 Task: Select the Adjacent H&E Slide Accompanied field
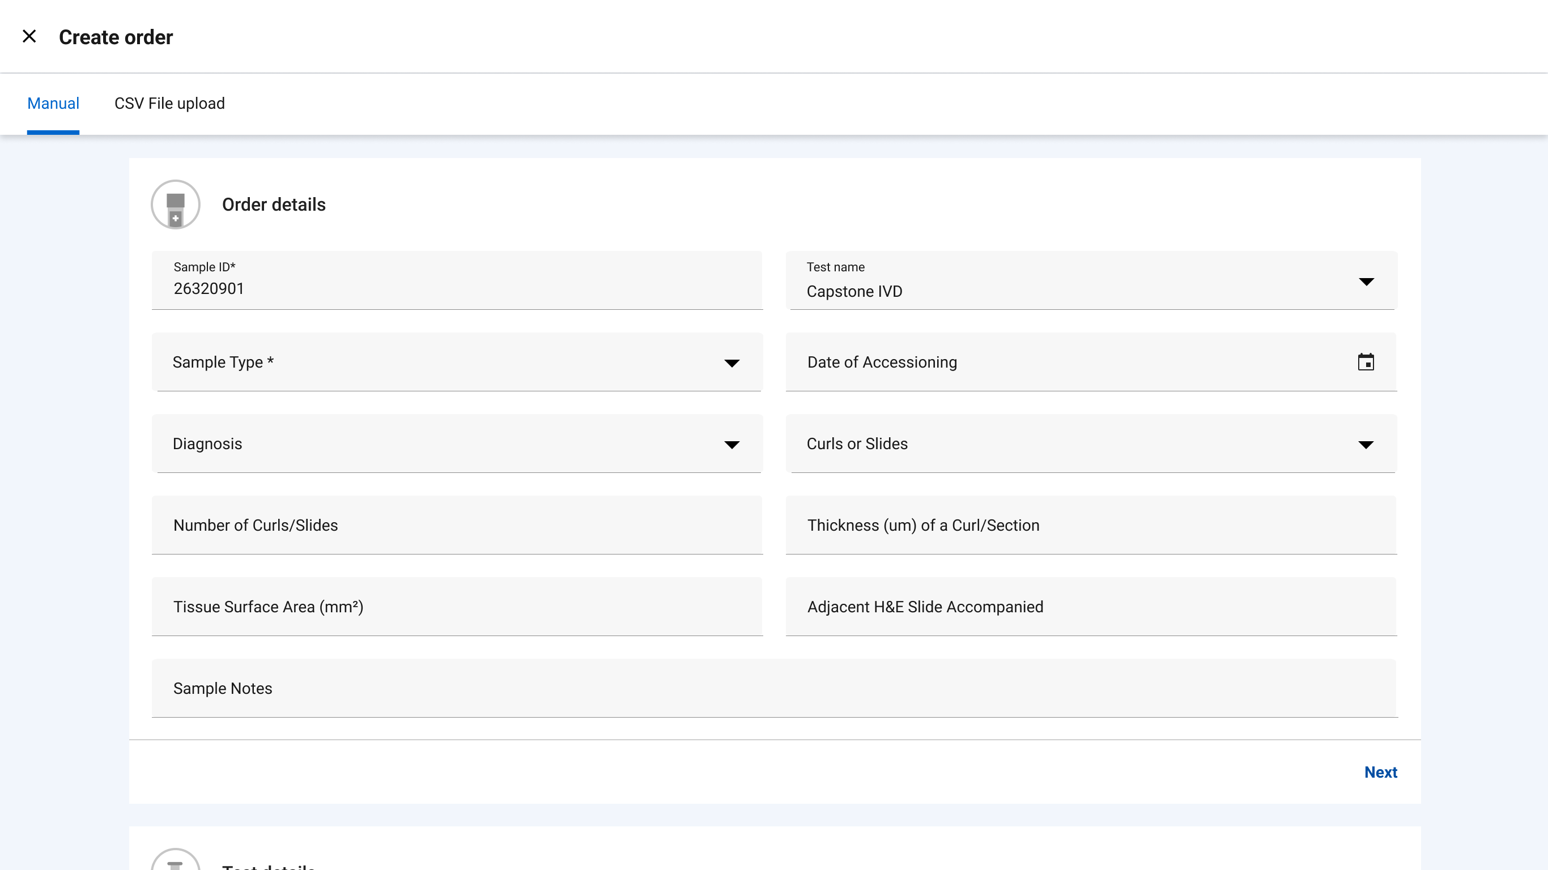[1091, 606]
